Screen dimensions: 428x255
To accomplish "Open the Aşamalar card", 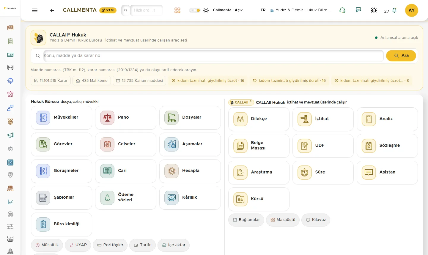I will (190, 144).
